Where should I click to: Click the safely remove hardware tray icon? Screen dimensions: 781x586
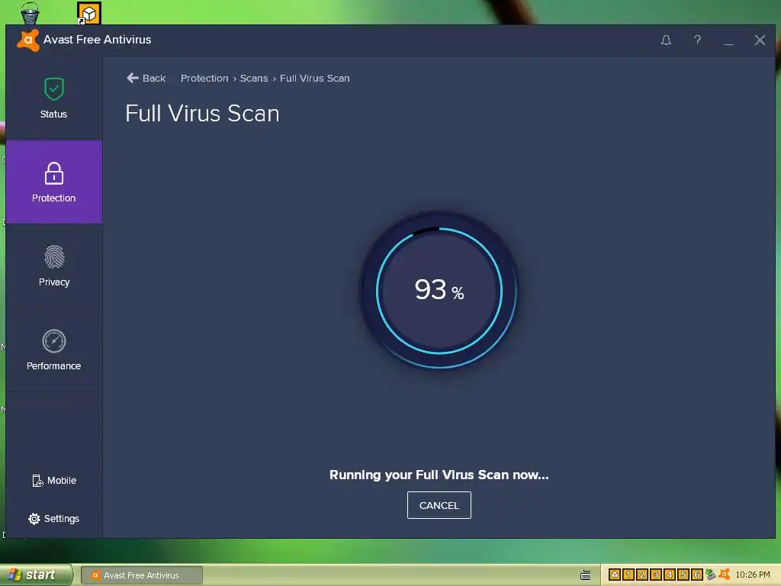(x=710, y=575)
